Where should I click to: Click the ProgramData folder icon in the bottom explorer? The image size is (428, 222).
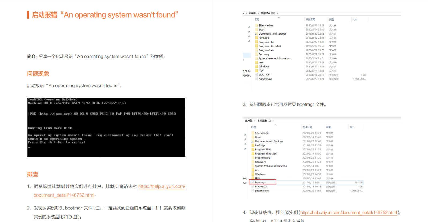pyautogui.click(x=253, y=158)
